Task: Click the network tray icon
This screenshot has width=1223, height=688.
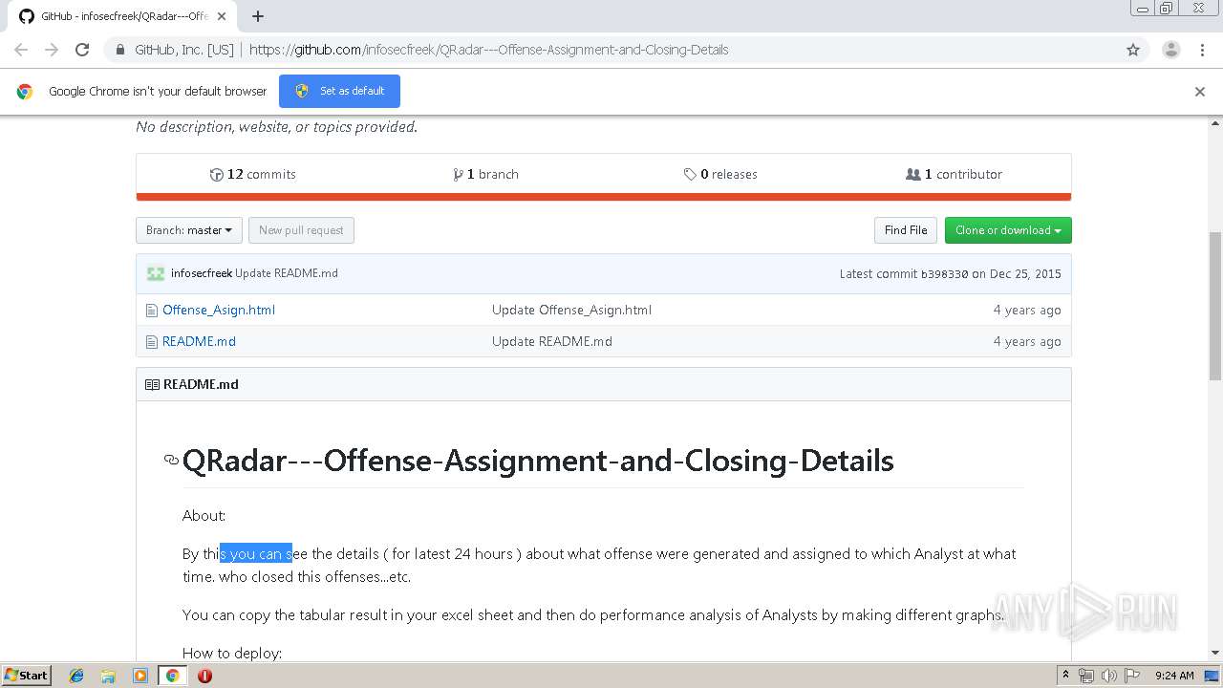Action: tap(1085, 676)
